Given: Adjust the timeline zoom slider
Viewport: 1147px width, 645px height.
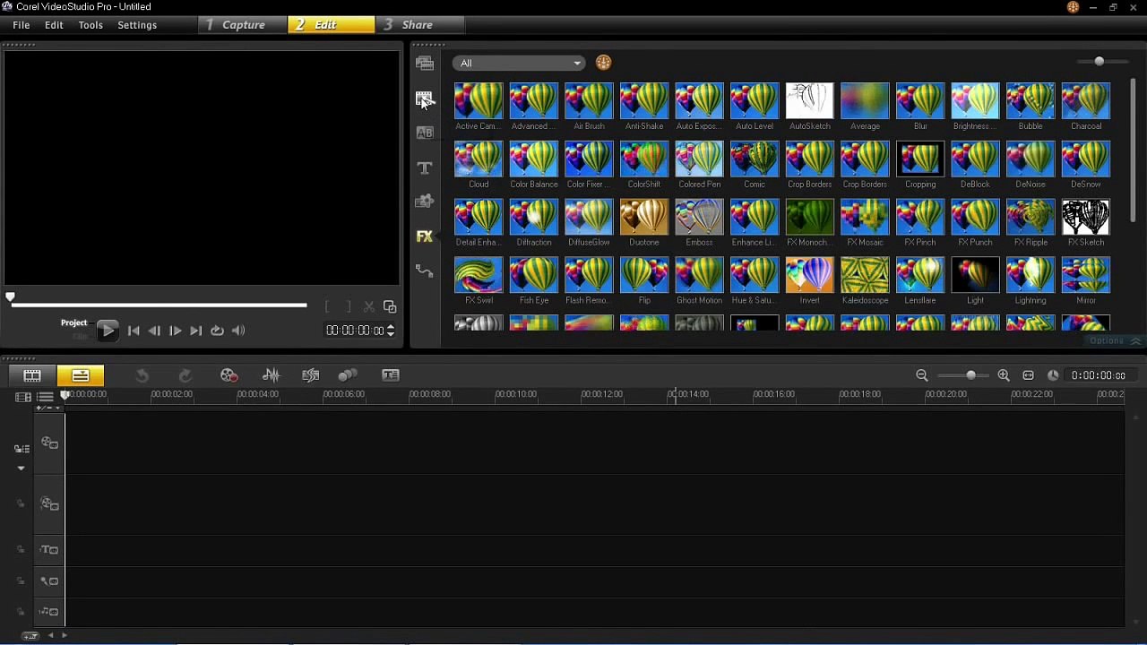Looking at the screenshot, I should pos(970,375).
